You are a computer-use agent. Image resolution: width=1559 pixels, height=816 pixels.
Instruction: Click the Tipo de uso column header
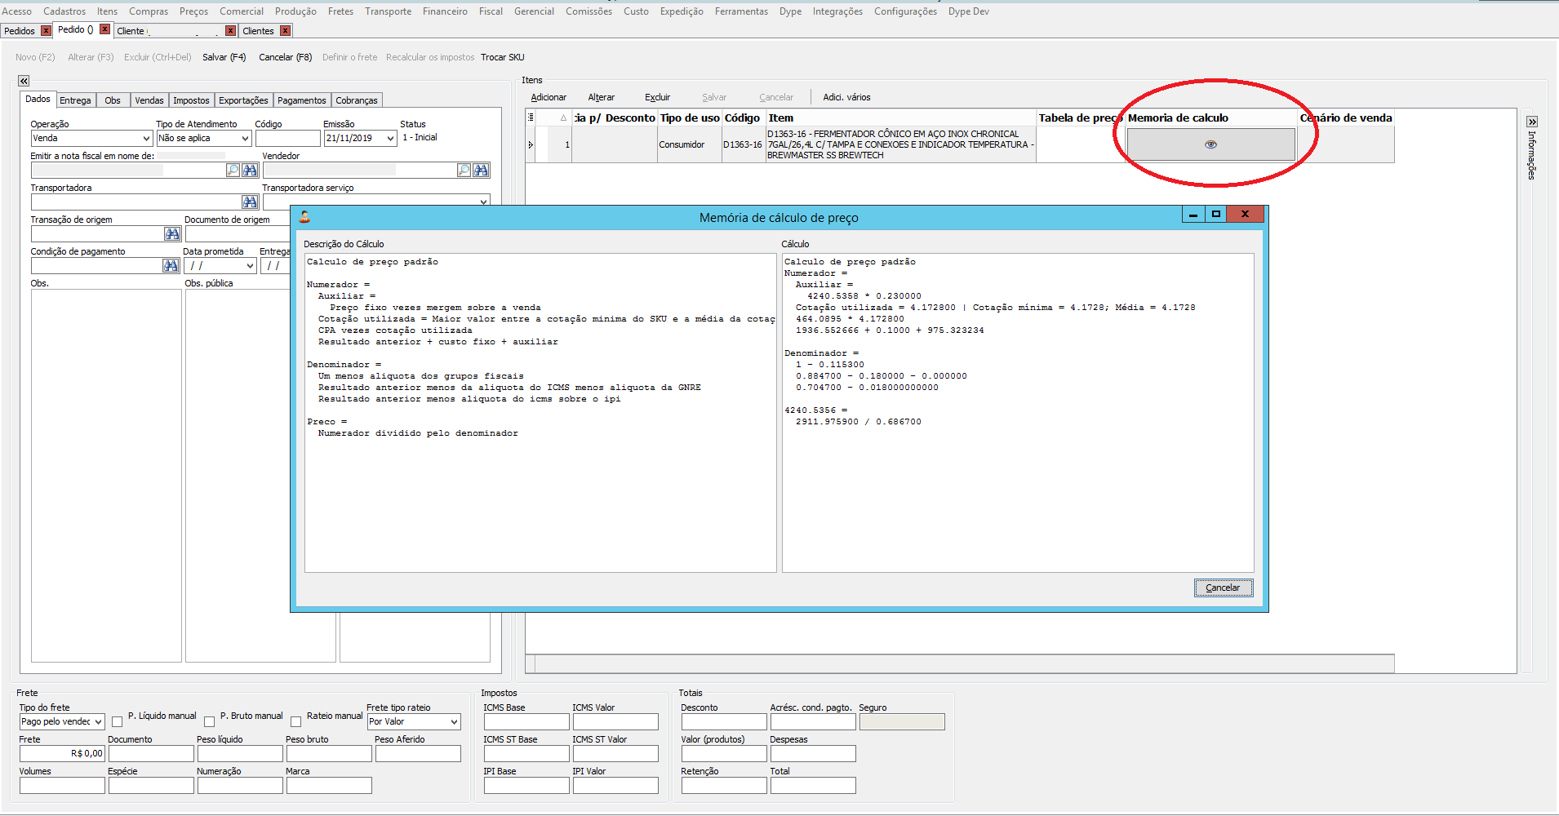tap(690, 118)
